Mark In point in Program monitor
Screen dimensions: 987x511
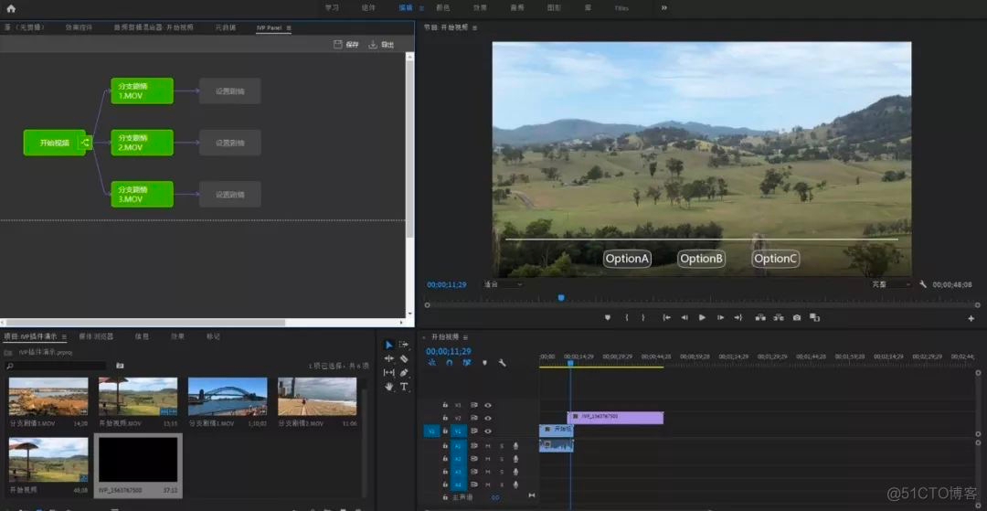tap(626, 317)
